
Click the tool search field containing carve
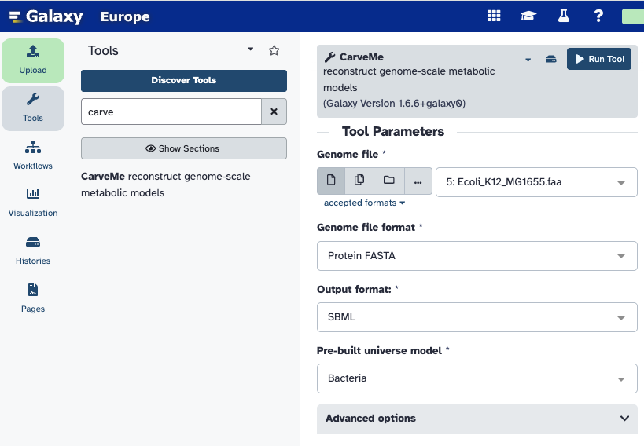point(171,111)
